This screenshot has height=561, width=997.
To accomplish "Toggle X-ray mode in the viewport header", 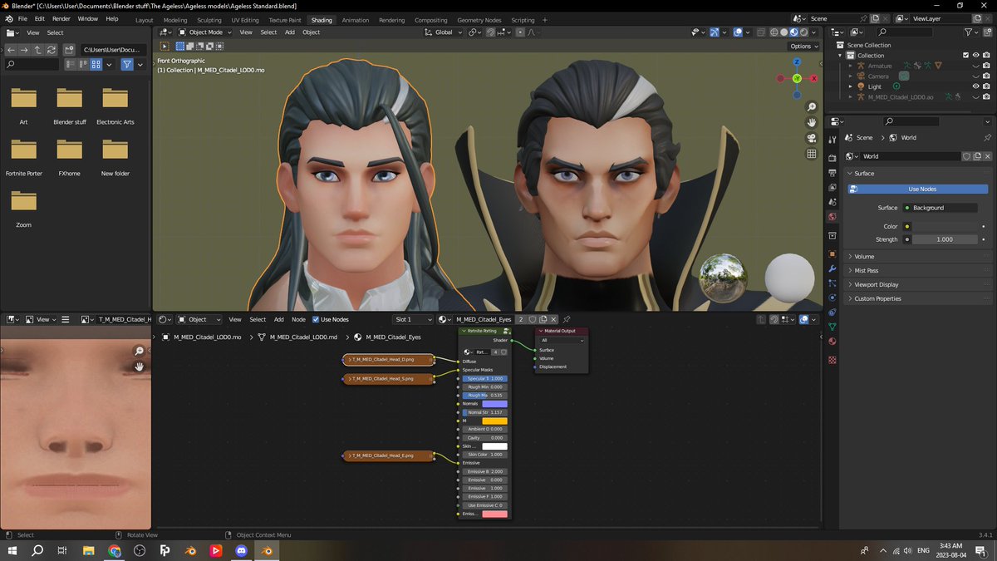I will pyautogui.click(x=759, y=32).
